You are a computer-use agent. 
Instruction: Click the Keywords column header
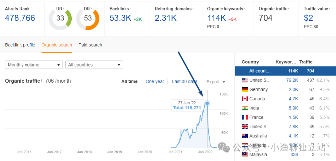[286, 62]
